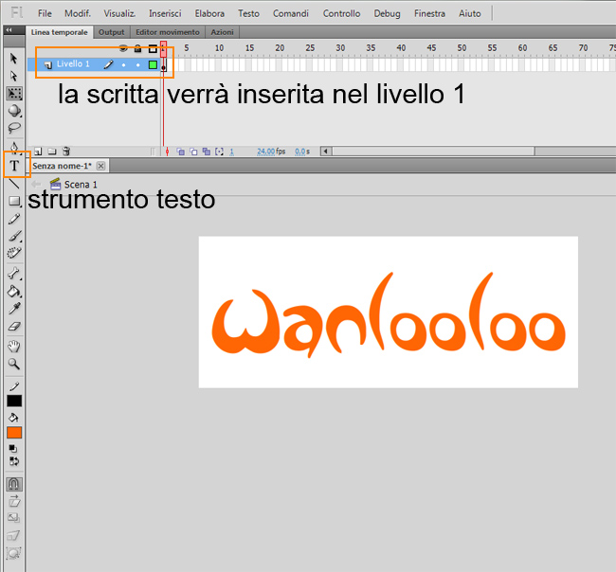Select keyframe at frame 1
The width and height of the screenshot is (616, 572).
163,65
